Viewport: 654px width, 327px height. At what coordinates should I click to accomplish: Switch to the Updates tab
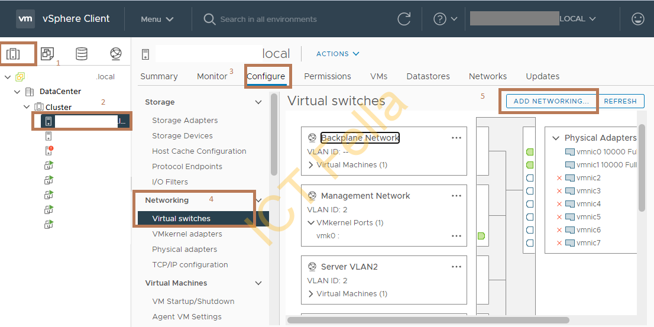pos(543,76)
